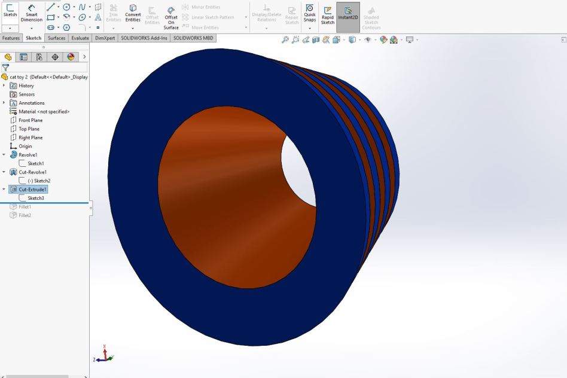This screenshot has width=567, height=378.
Task: Click the Edit Appearance color ball
Action: [383, 40]
